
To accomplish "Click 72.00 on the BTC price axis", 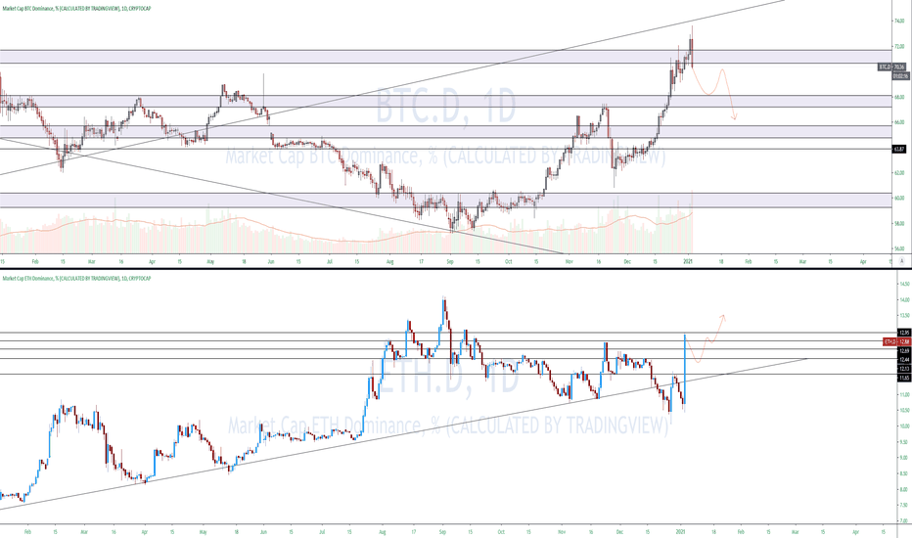I will click(899, 46).
